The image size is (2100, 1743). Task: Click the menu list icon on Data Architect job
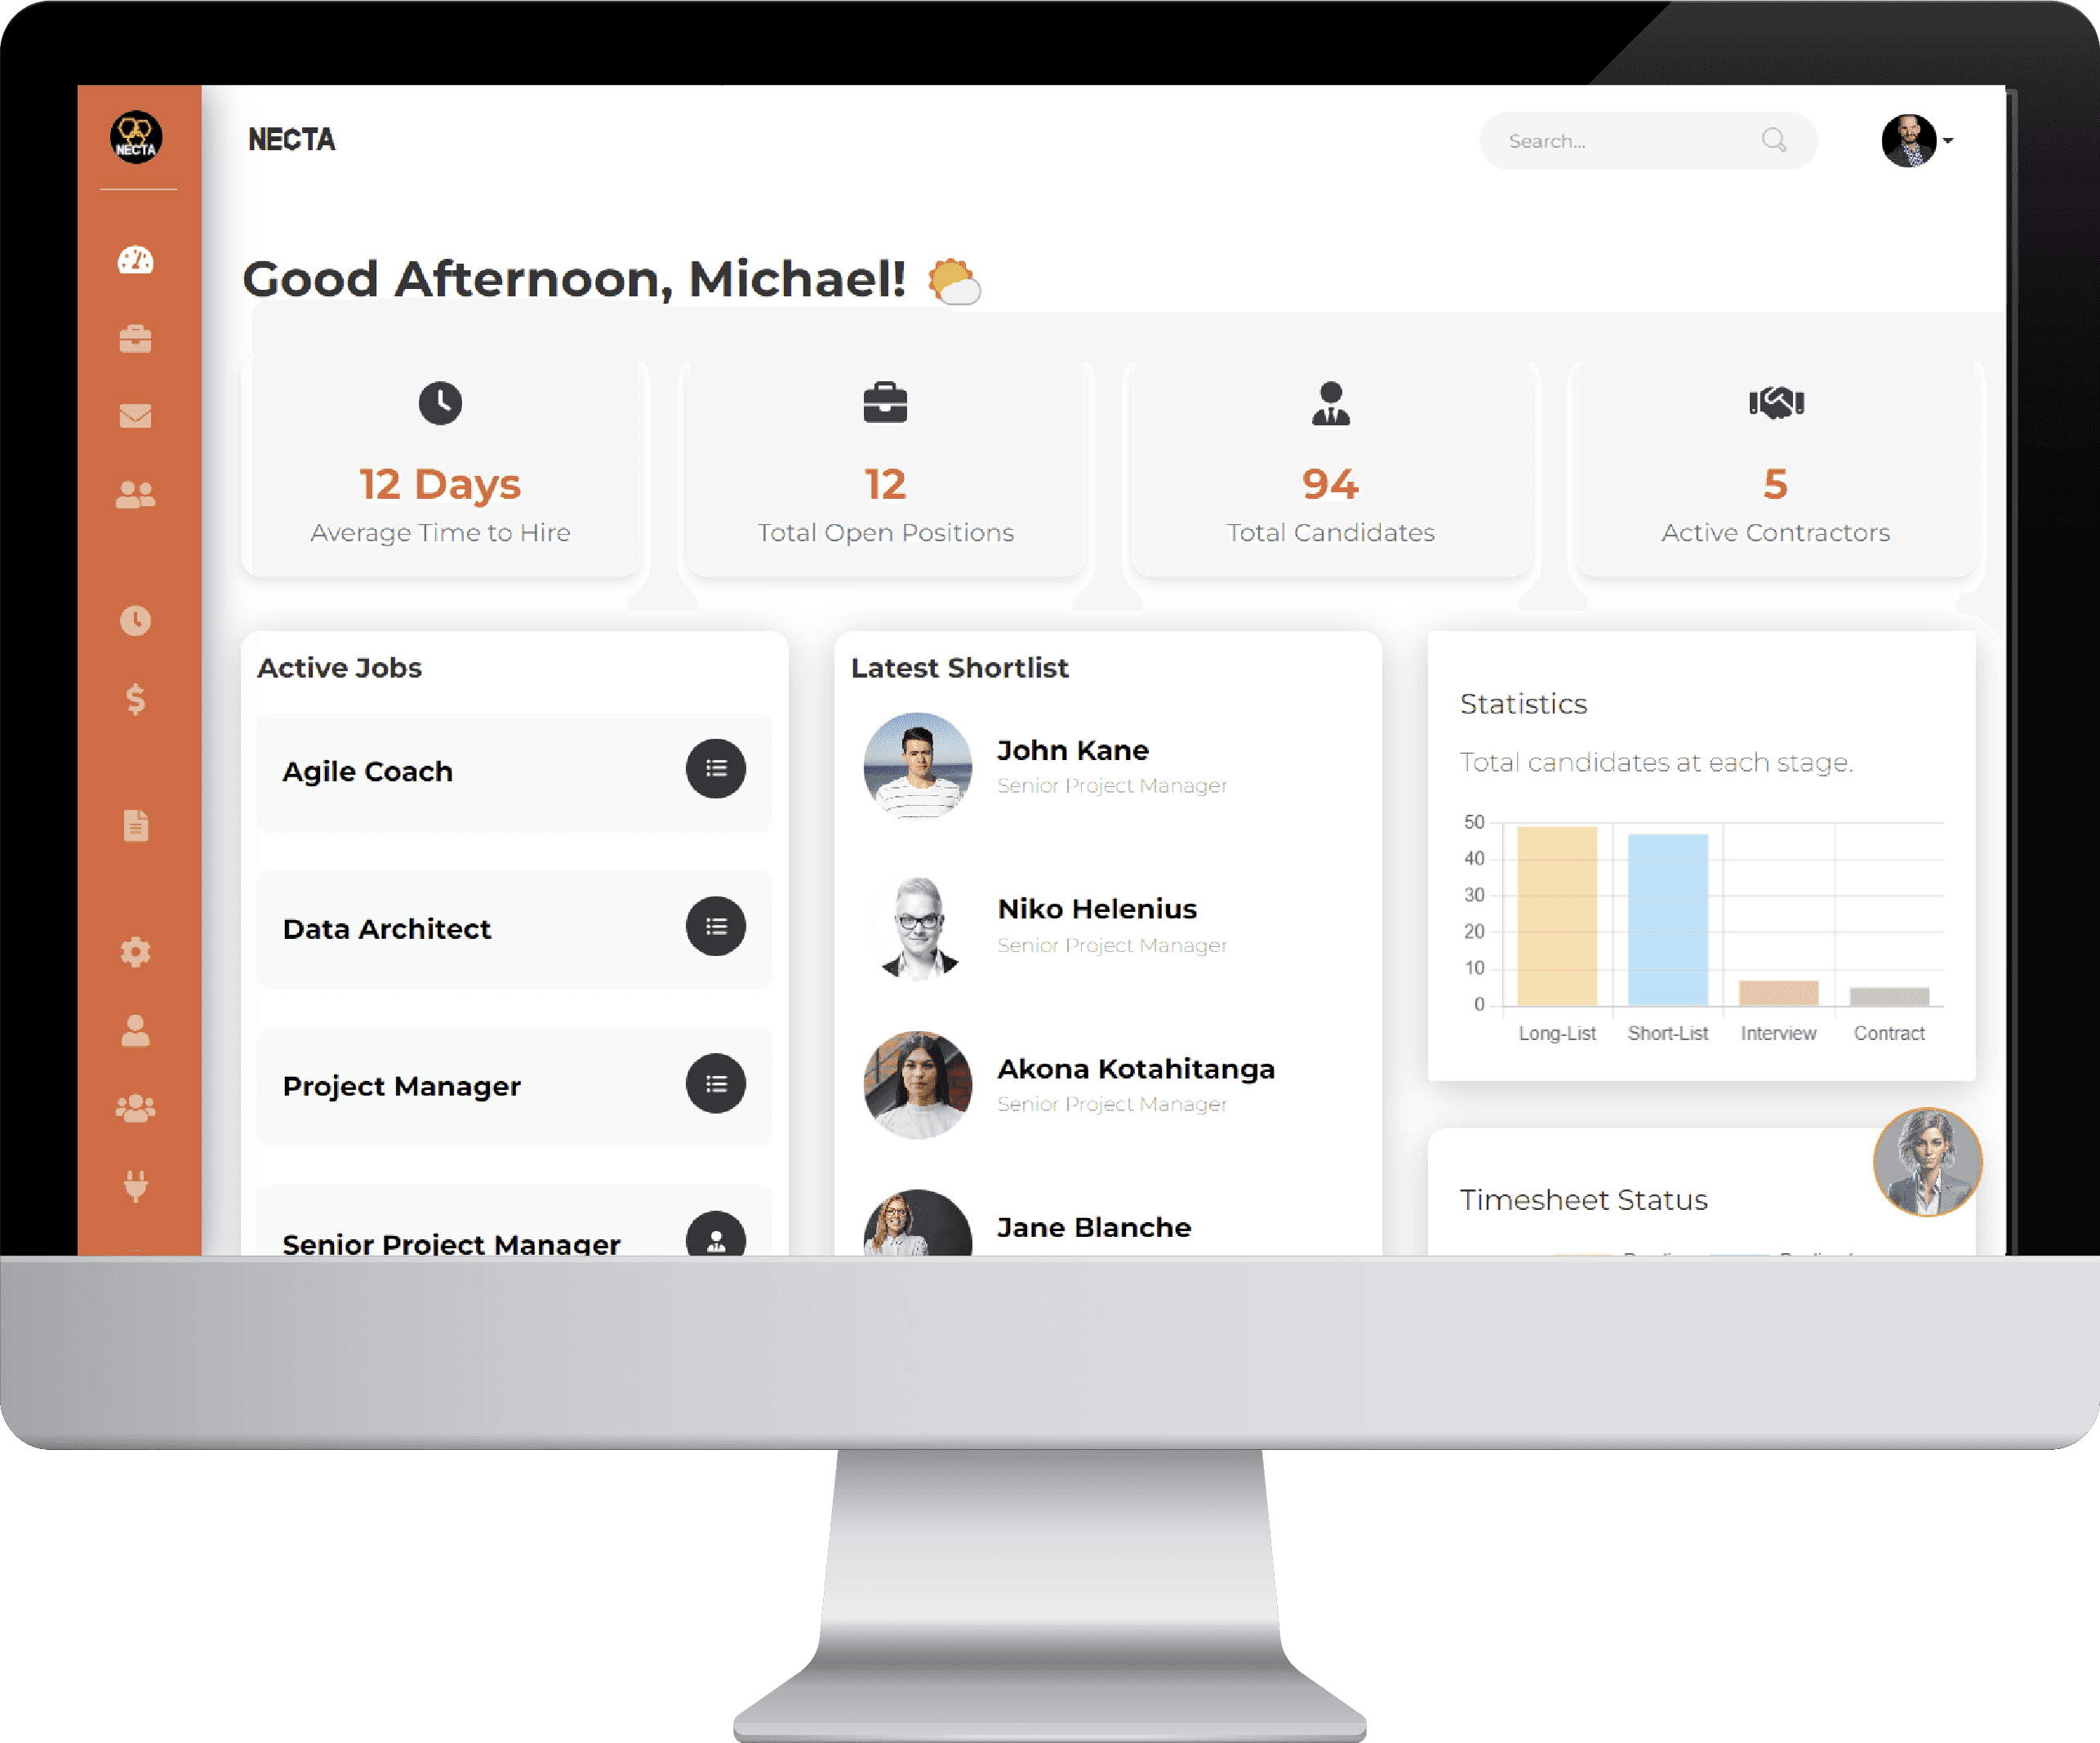tap(715, 927)
